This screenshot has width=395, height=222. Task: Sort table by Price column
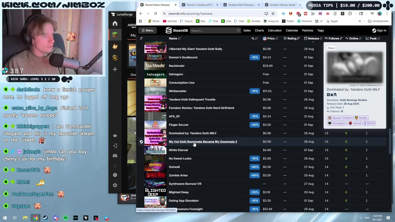[270, 39]
